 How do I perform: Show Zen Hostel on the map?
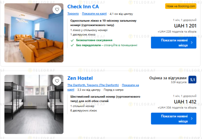[130, 85]
